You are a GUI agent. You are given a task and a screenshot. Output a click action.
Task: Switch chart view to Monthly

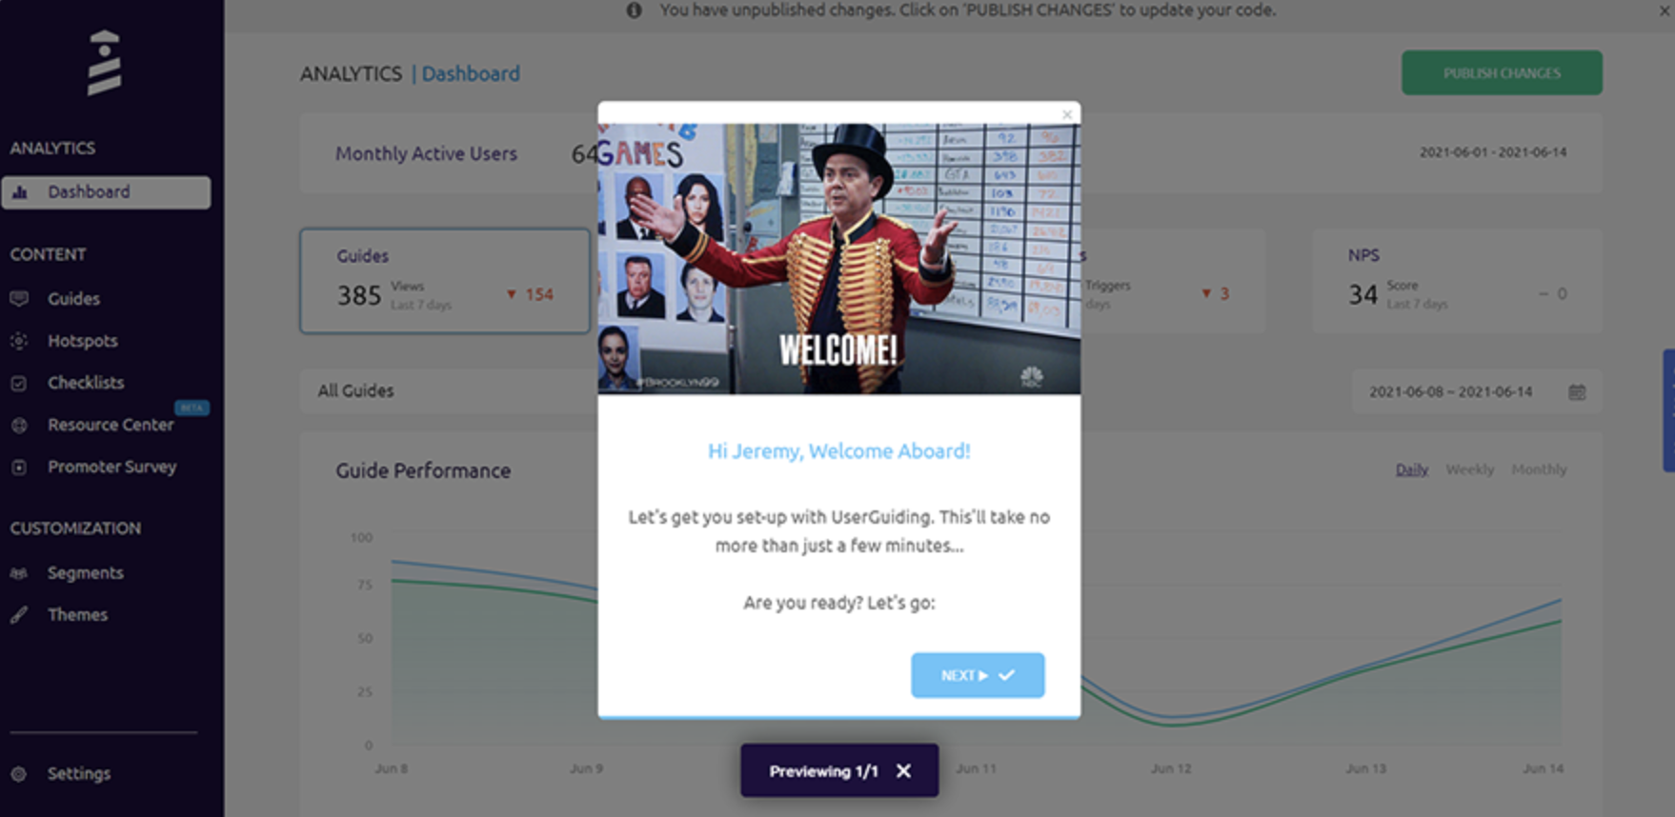pyautogui.click(x=1539, y=469)
